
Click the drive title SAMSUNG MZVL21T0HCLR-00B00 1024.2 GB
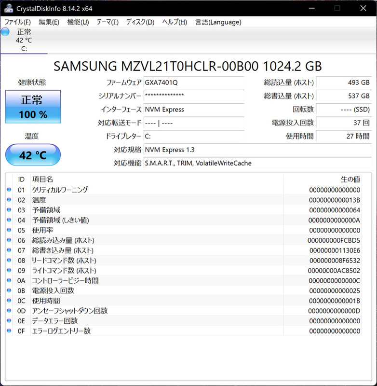(x=188, y=66)
